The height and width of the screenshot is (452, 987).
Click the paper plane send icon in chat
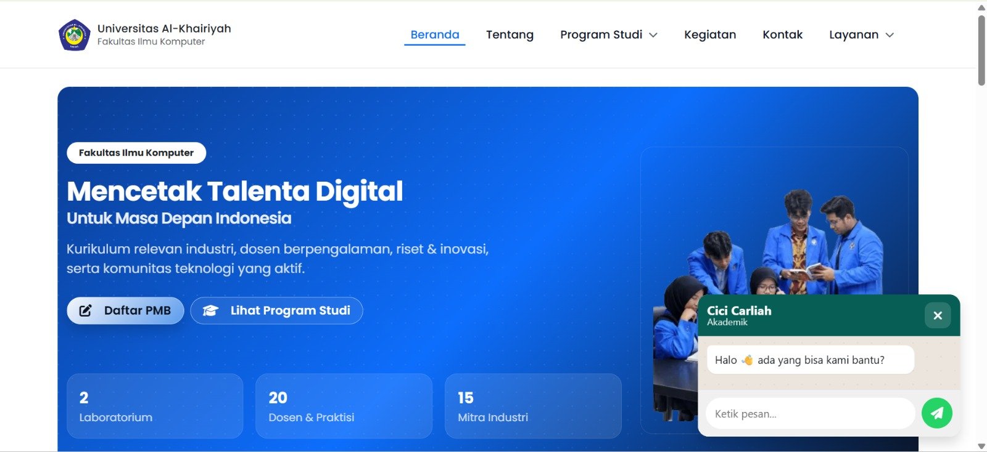coord(936,413)
